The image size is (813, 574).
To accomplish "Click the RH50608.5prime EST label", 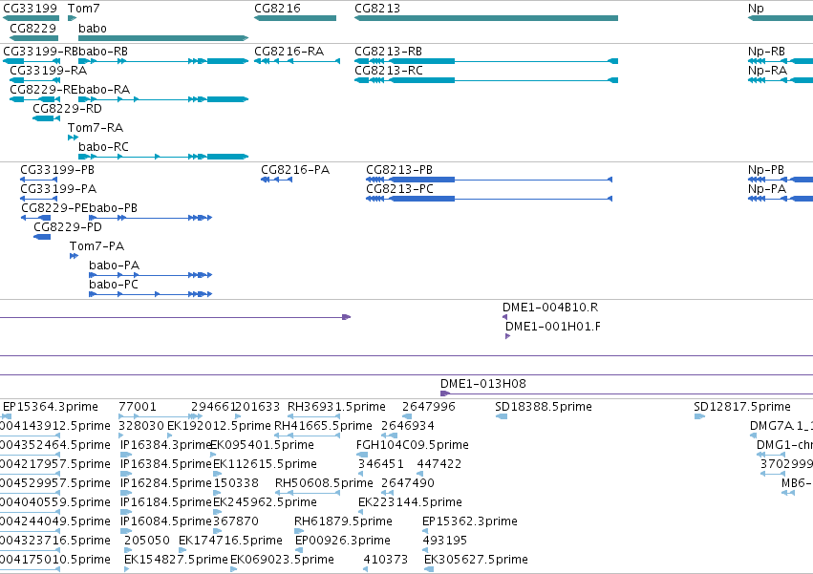I will pyautogui.click(x=324, y=484).
